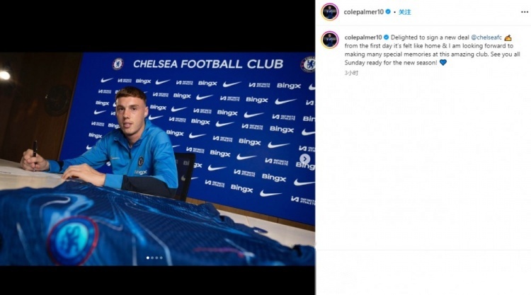Screen dimensions: 531x295
Task: Click the writing hand emoji after @chelseafc
Action: 508,37
